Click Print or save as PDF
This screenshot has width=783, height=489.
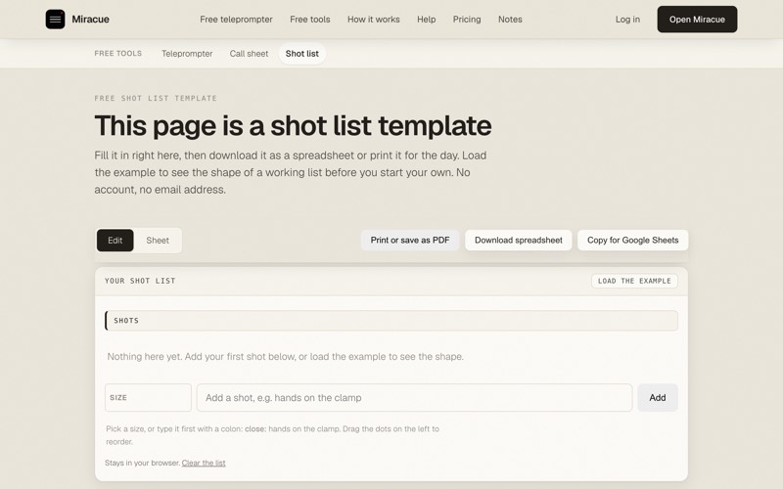click(x=410, y=240)
